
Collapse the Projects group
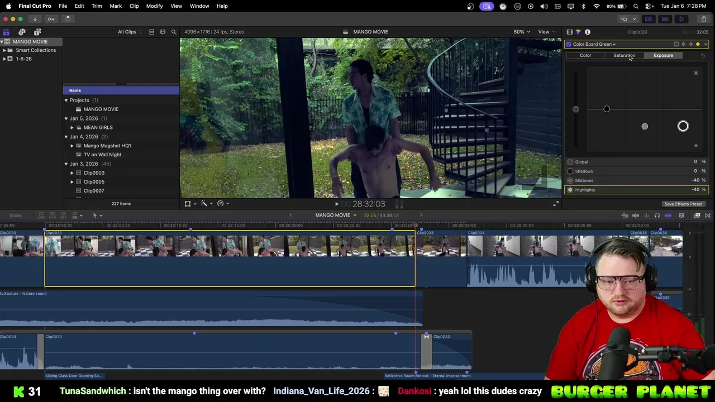tap(66, 100)
